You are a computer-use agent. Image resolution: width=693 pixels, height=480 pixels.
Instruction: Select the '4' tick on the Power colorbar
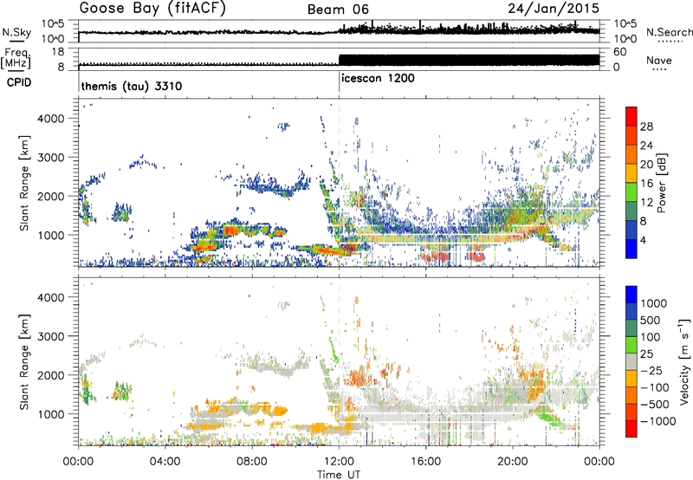[x=643, y=241]
